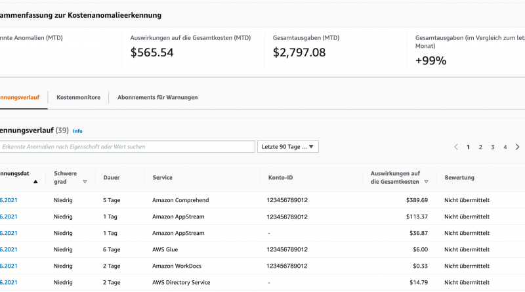Screen dimensions: 525x292
Task: Open the Amazon Comprehend anomaly date link
Action: point(9,200)
